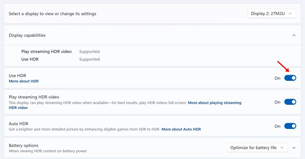Expand Battery options using the right chevron
The image size is (305, 159).
(294, 148)
